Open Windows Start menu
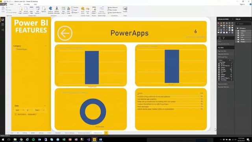Image resolution: width=252 pixels, height=142 pixels. pyautogui.click(x=3, y=139)
